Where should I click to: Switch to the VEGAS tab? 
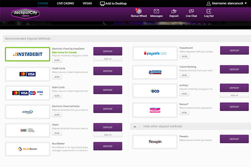point(87,3)
